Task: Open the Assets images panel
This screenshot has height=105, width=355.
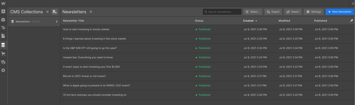Action: (x=3, y=62)
